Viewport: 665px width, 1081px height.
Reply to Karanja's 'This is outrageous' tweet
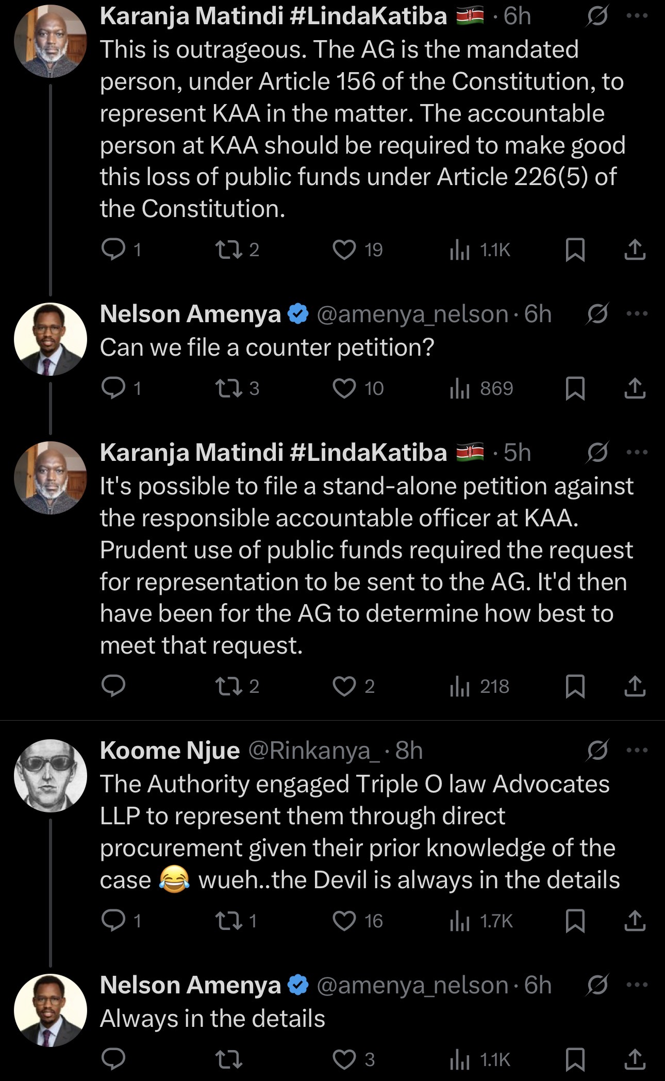[113, 250]
